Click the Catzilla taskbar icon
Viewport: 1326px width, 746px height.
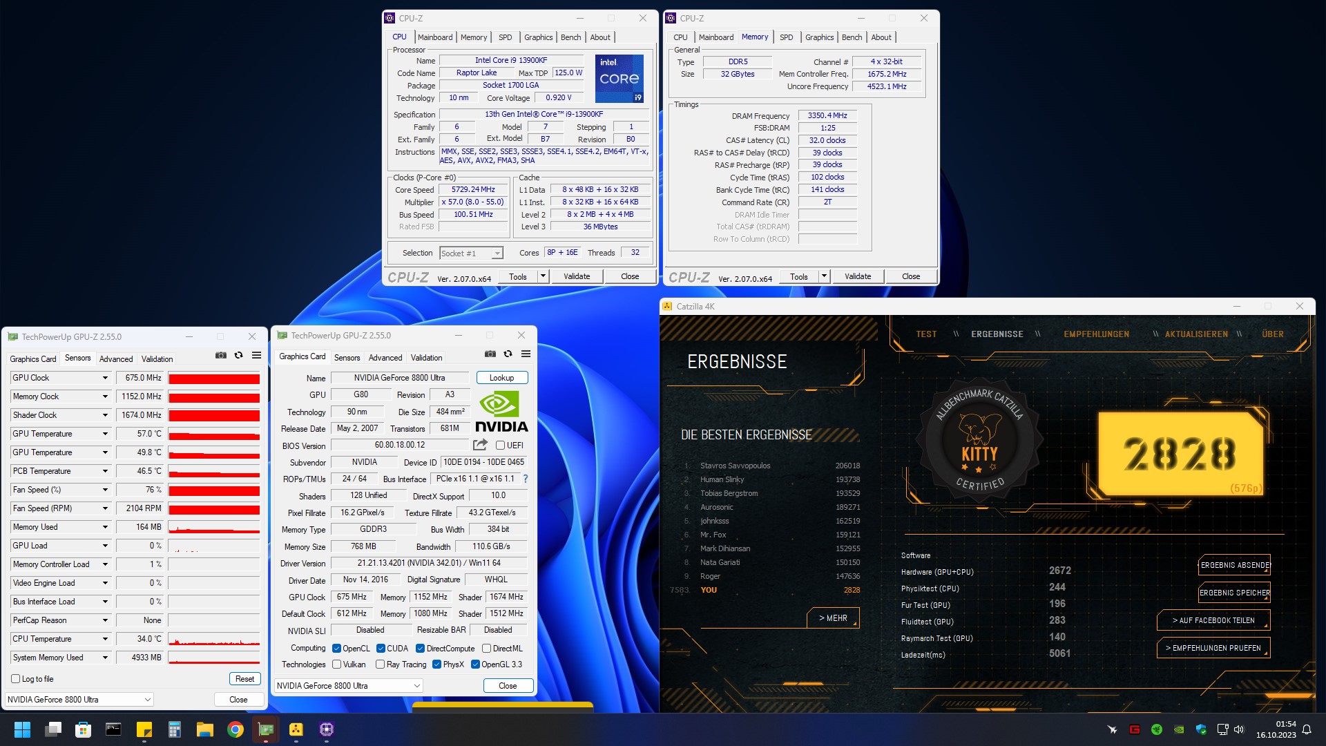click(x=296, y=729)
